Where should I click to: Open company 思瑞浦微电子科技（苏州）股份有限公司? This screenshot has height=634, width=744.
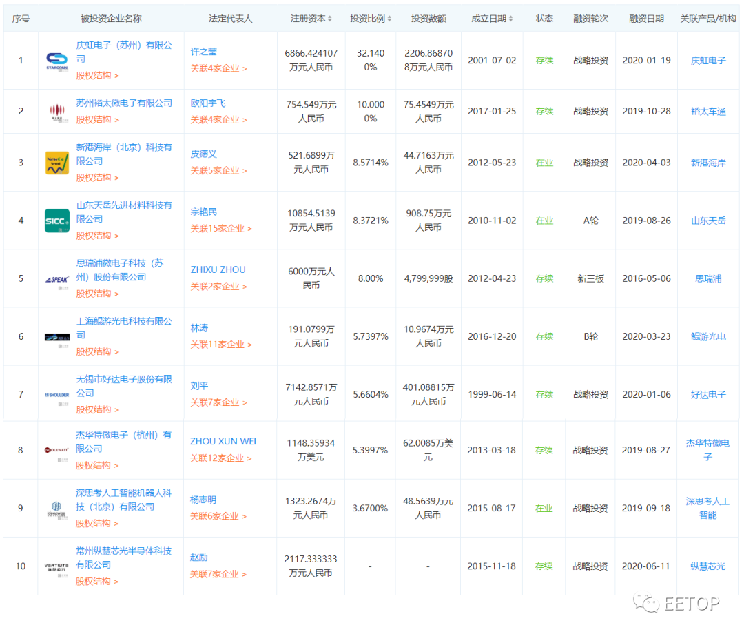pos(120,270)
